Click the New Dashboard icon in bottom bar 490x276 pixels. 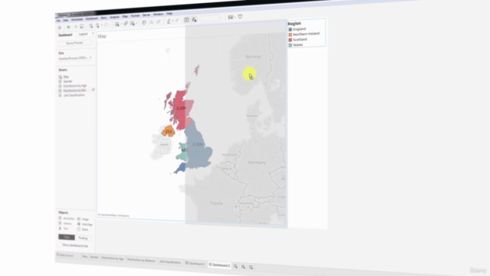click(243, 267)
